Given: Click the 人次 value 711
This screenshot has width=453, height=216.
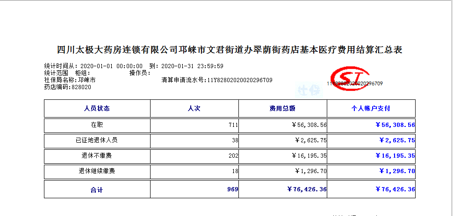Looking at the screenshot, I should click(234, 125).
